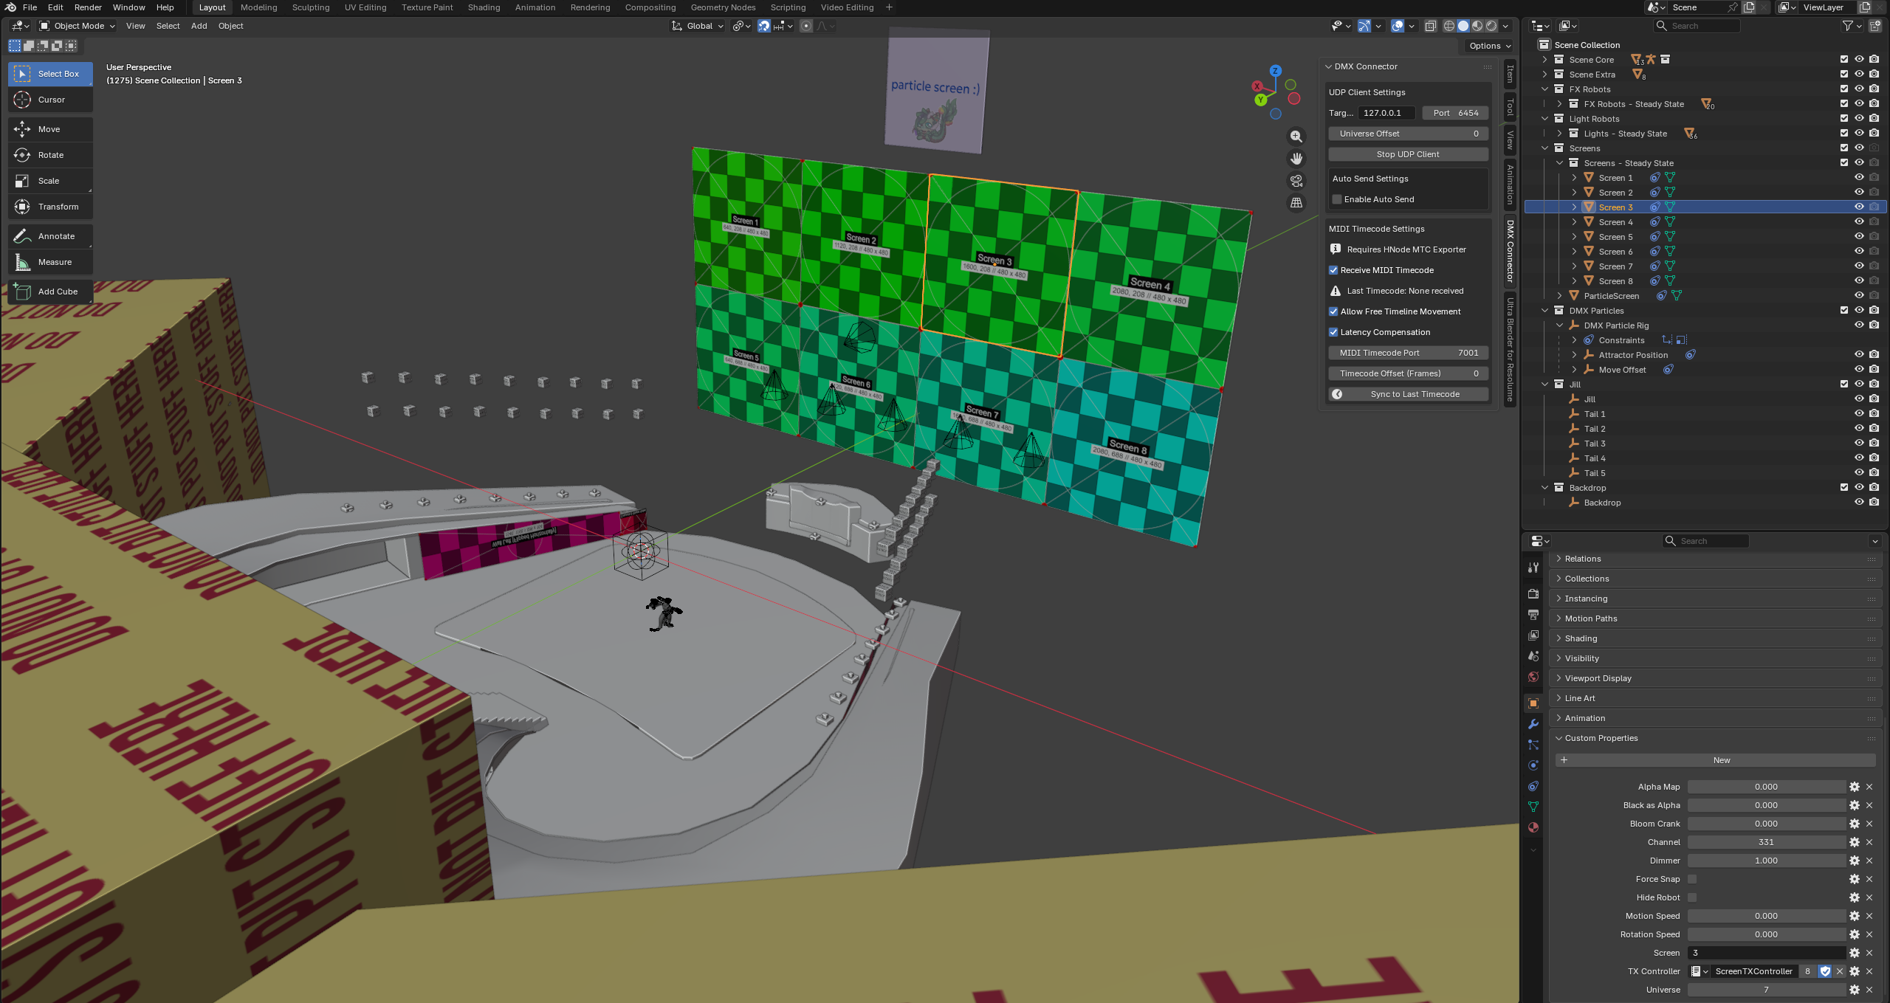Open the Modifiers wrench tab in Properties
The image size is (1890, 1003).
pyautogui.click(x=1533, y=724)
